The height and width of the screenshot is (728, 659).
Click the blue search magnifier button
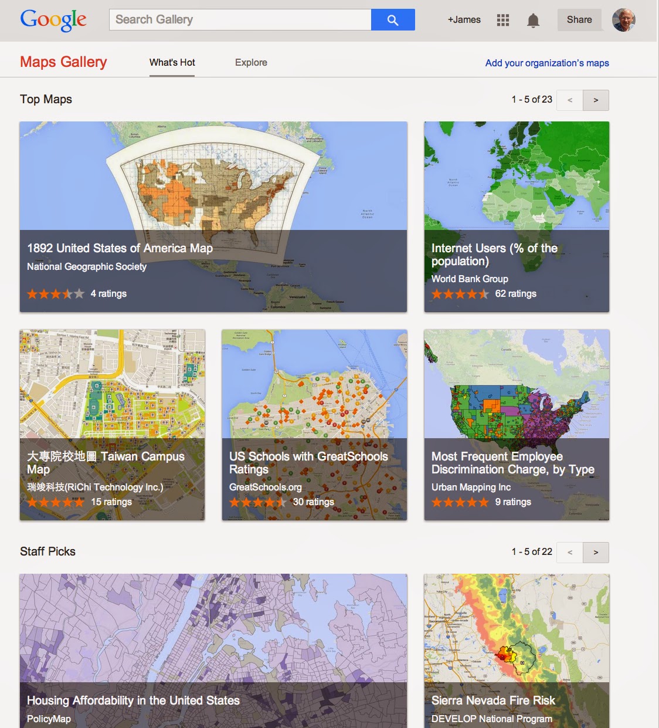pyautogui.click(x=393, y=20)
